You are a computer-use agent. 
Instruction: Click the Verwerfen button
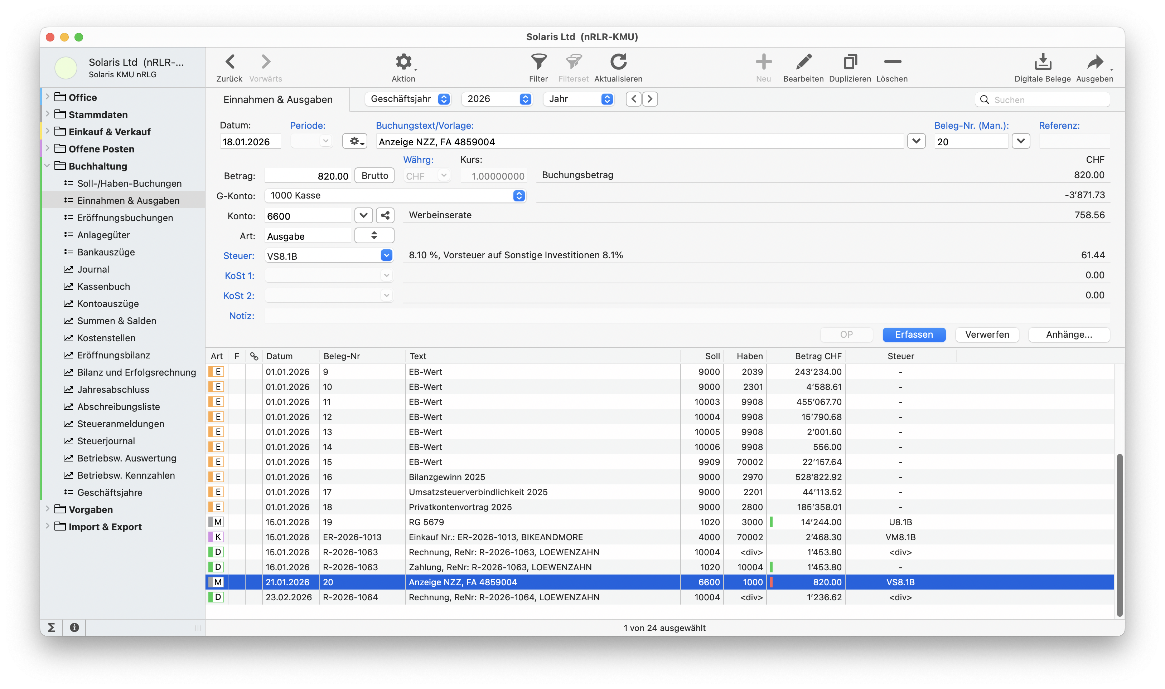[987, 334]
